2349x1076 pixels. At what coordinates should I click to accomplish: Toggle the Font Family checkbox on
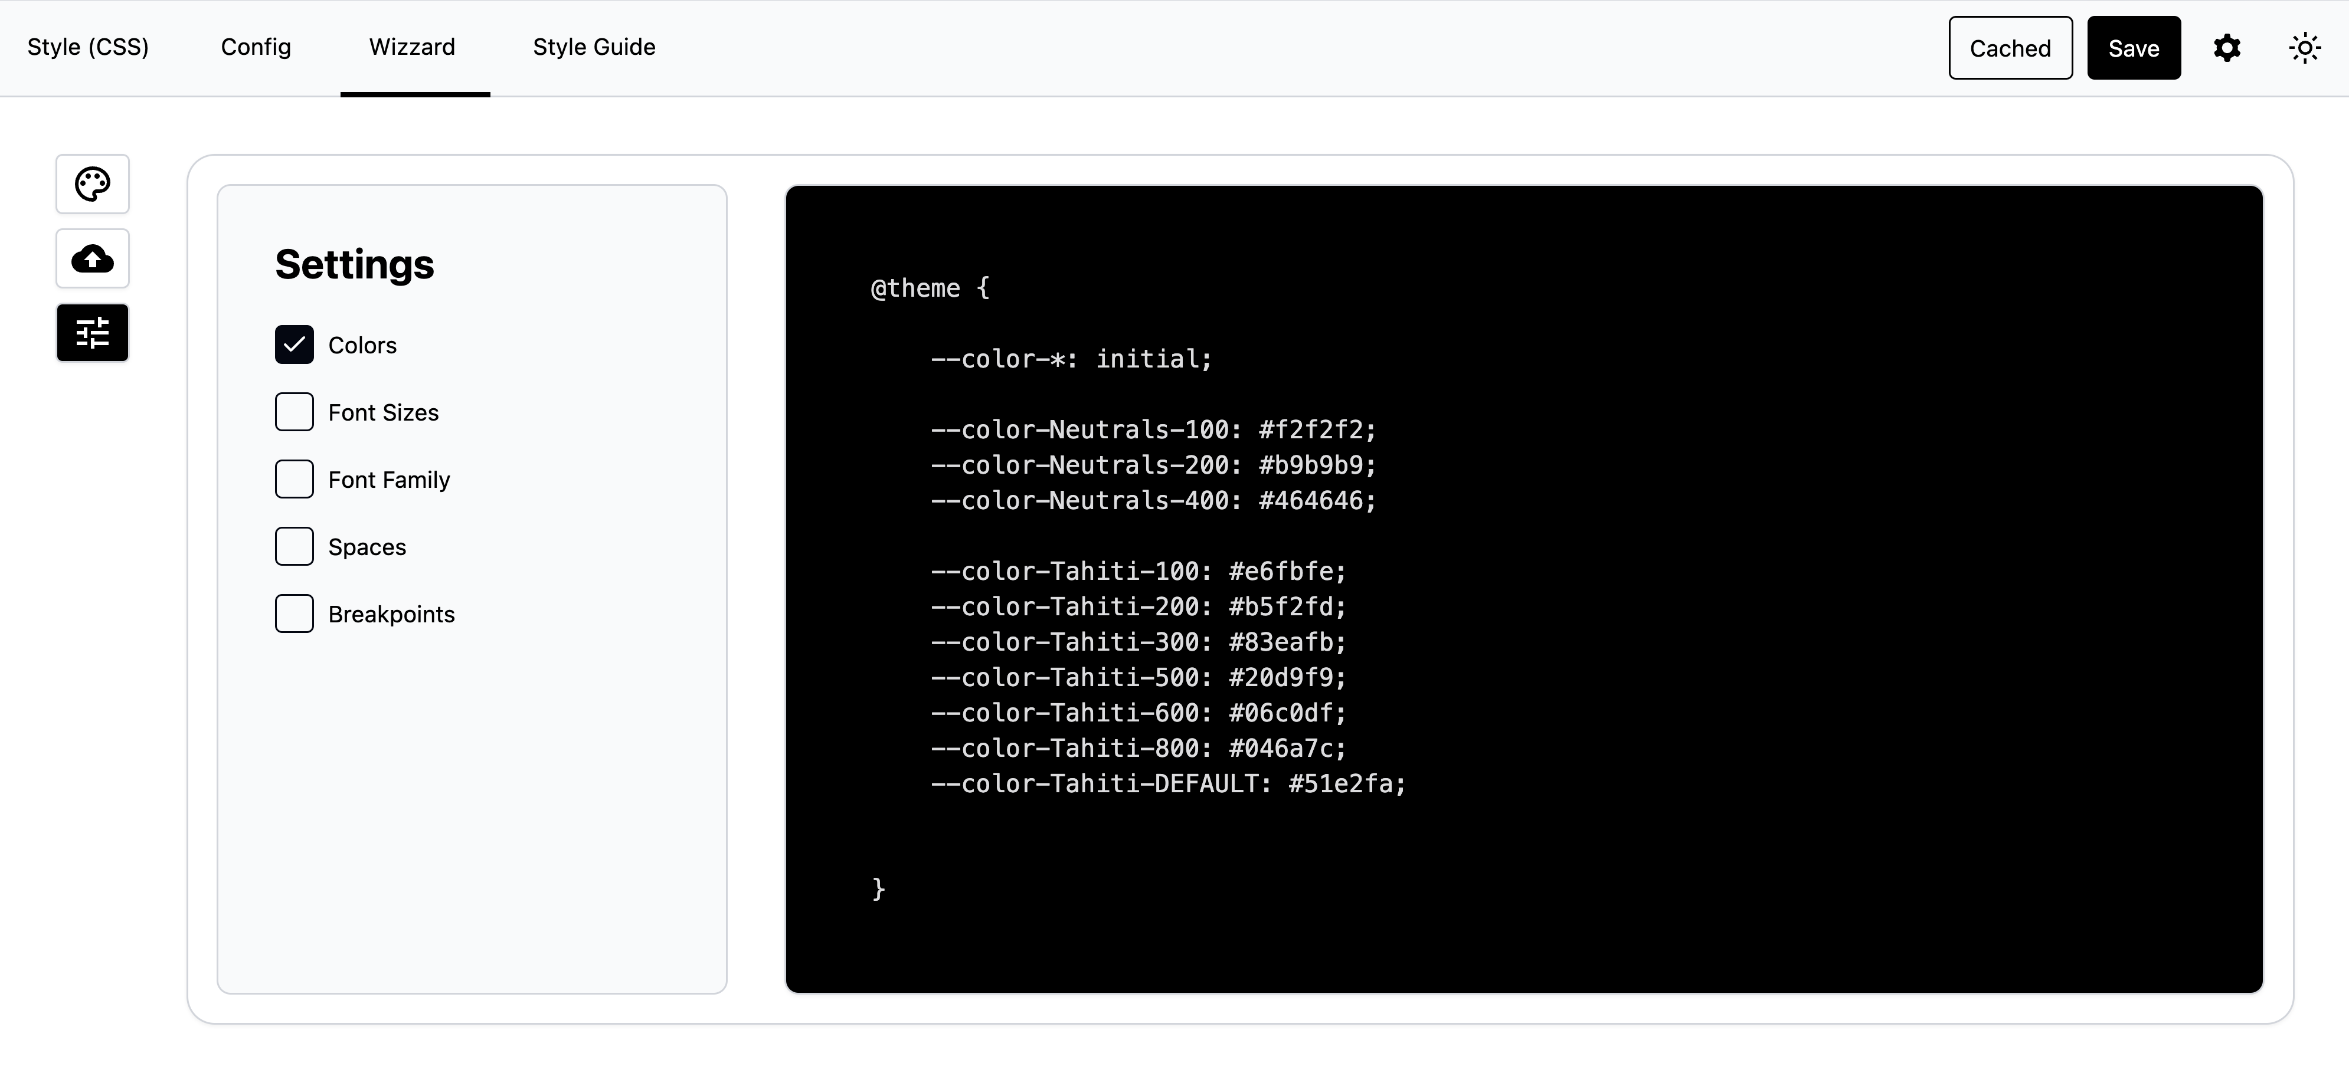tap(295, 479)
